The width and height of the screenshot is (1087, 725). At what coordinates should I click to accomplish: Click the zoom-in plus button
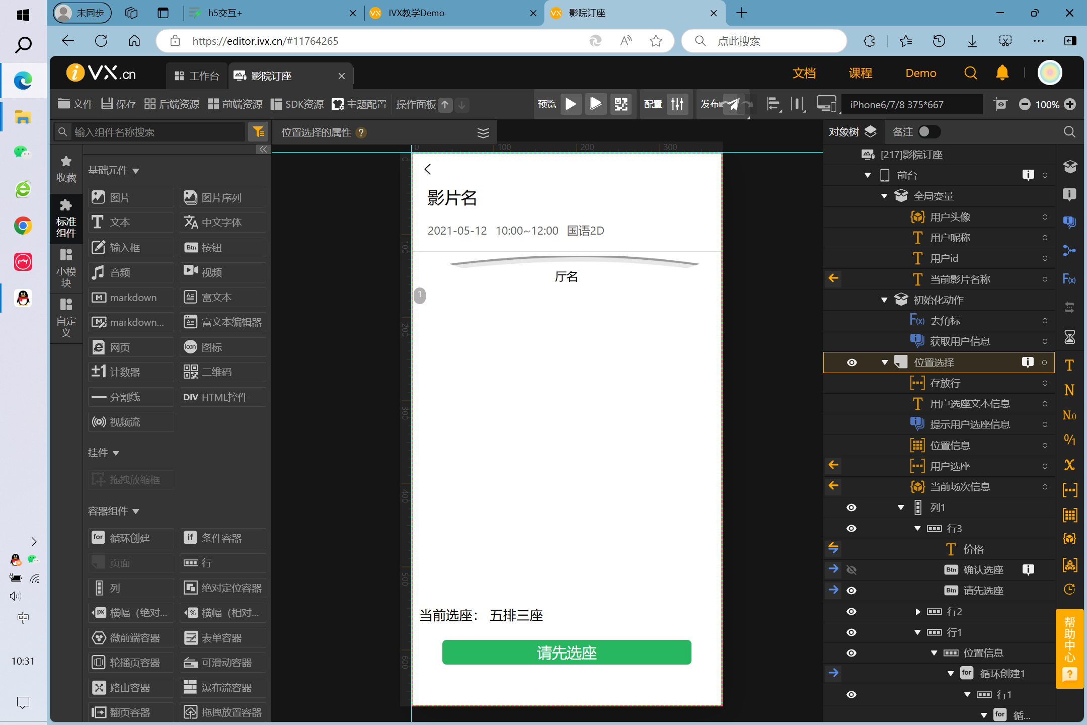[x=1070, y=104]
